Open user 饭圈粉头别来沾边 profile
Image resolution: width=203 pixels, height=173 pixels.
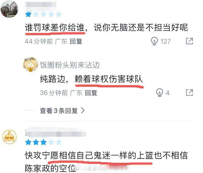tap(70, 65)
